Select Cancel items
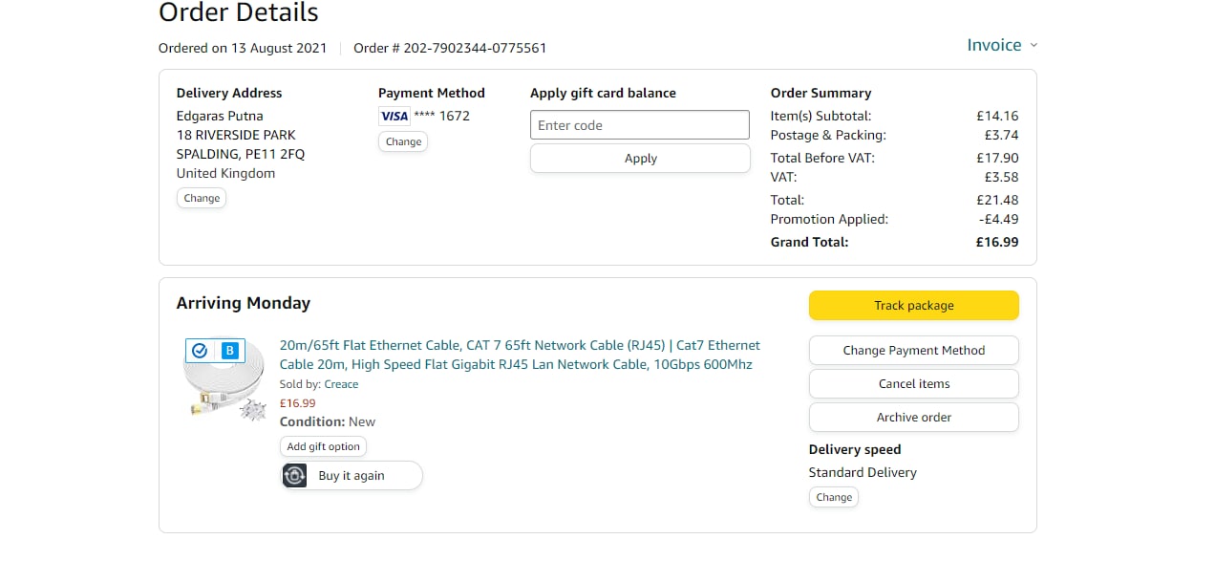 tap(913, 384)
